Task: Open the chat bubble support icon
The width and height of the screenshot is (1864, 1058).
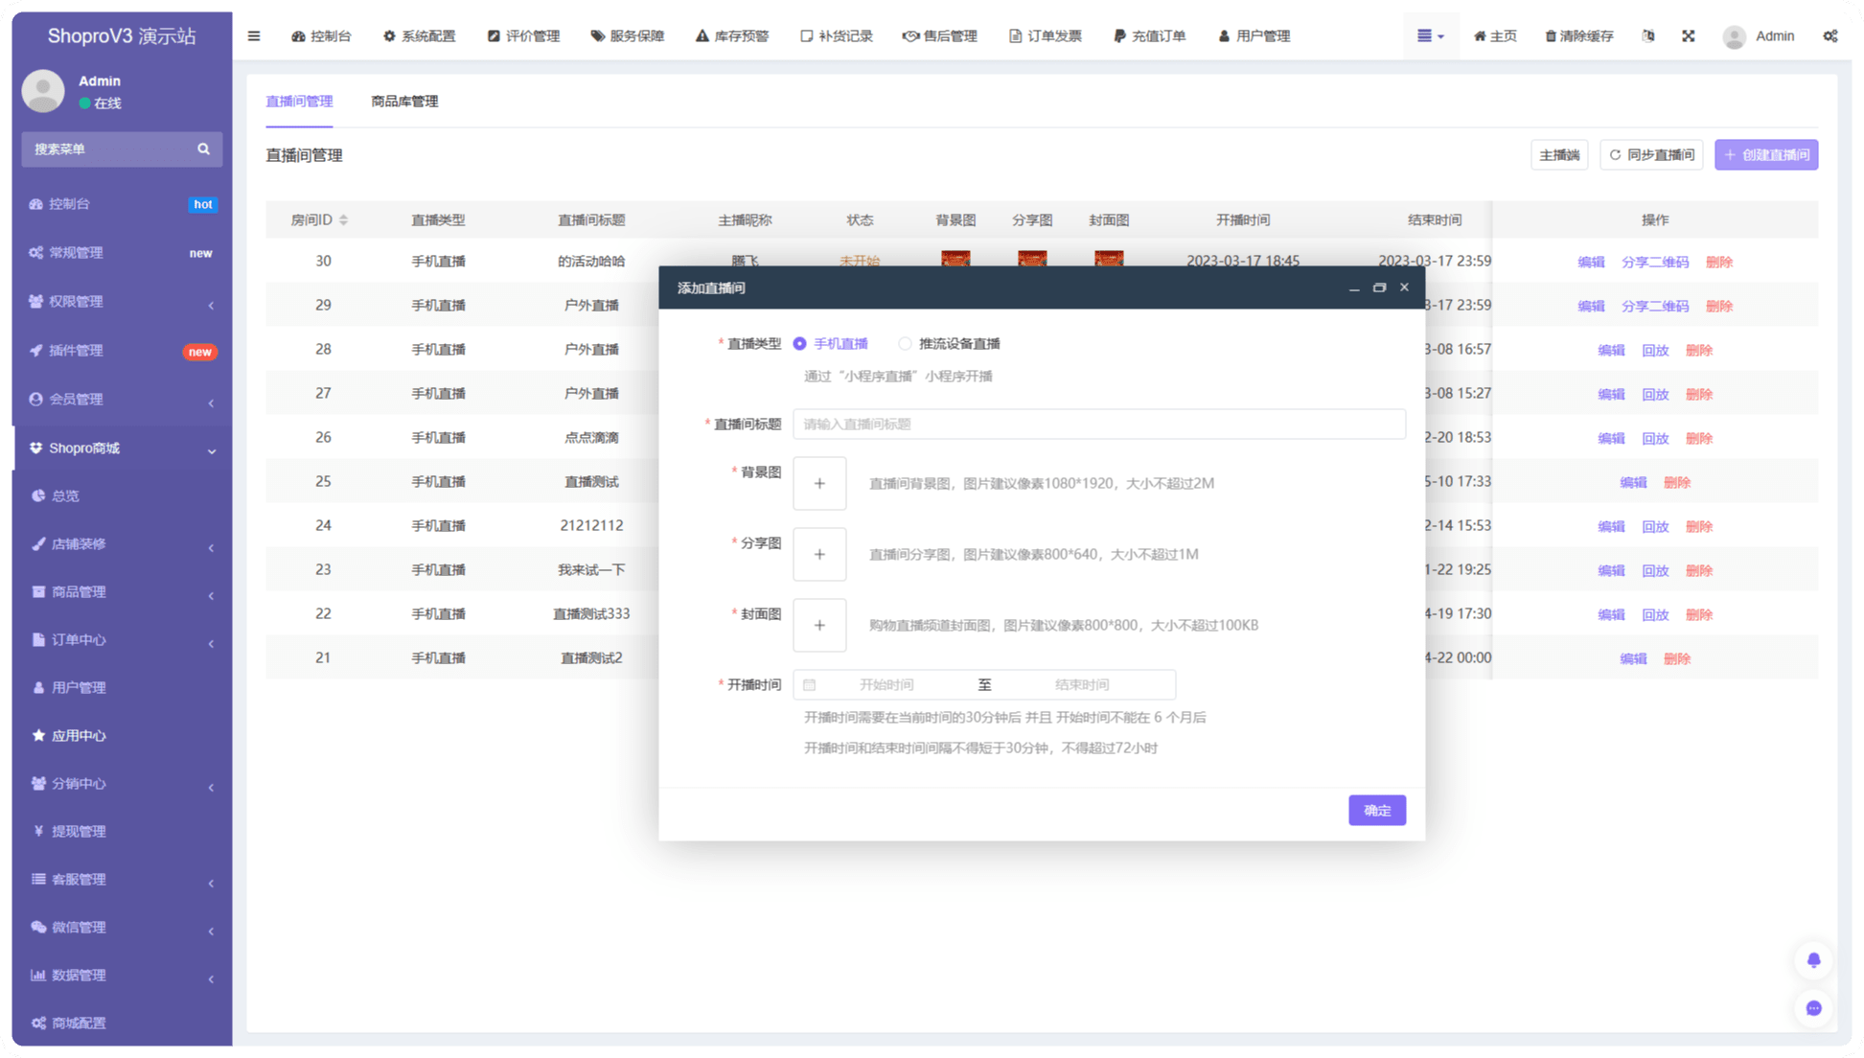Action: point(1813,1008)
